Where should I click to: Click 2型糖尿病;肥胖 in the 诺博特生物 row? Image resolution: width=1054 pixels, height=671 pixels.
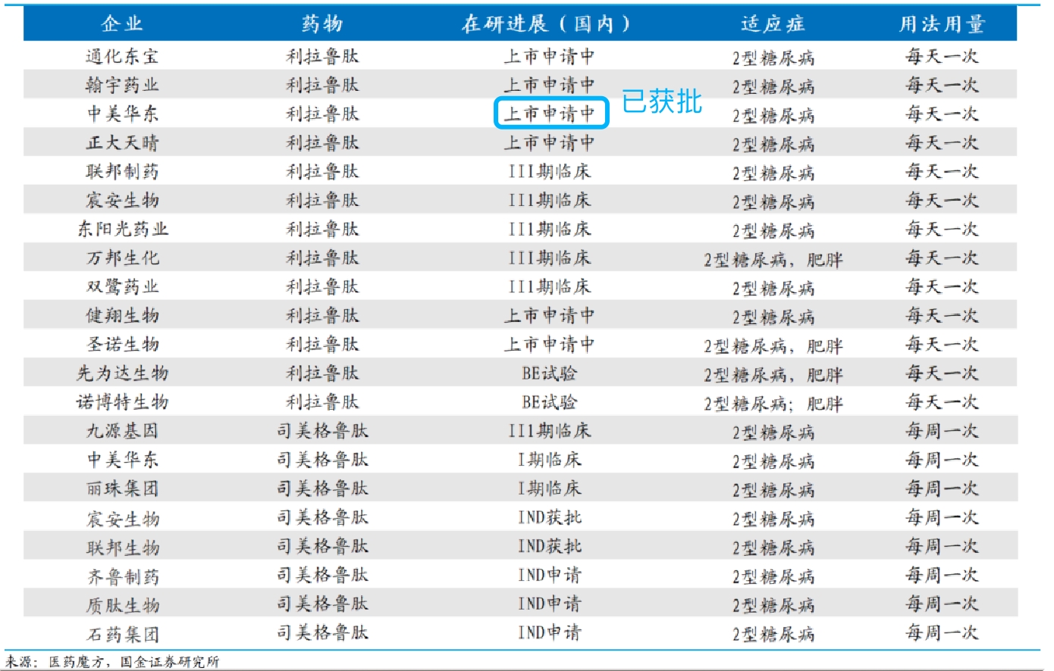[x=773, y=404]
